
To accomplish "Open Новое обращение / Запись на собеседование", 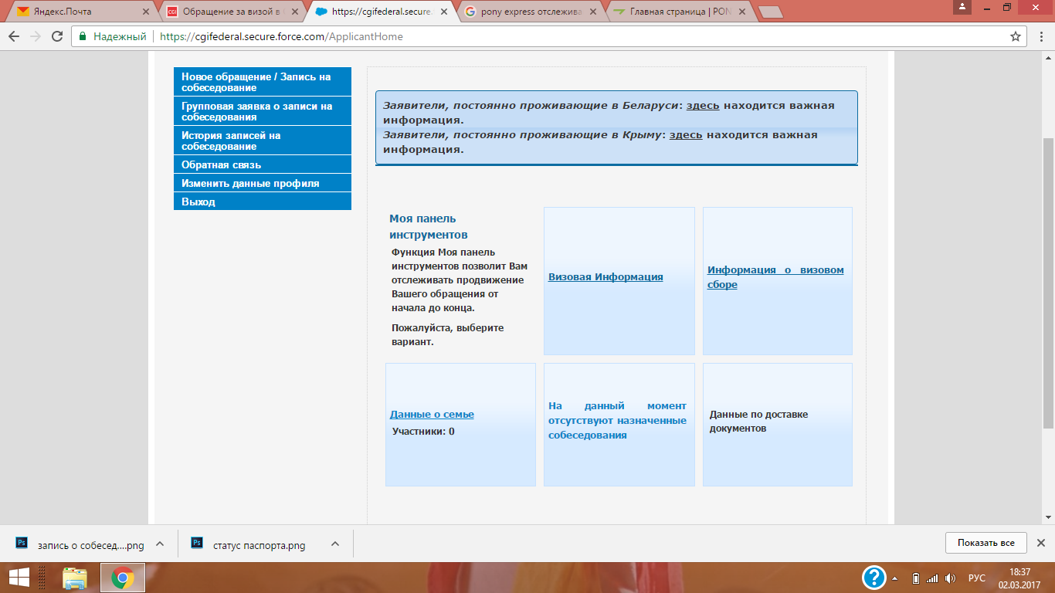I will click(263, 82).
